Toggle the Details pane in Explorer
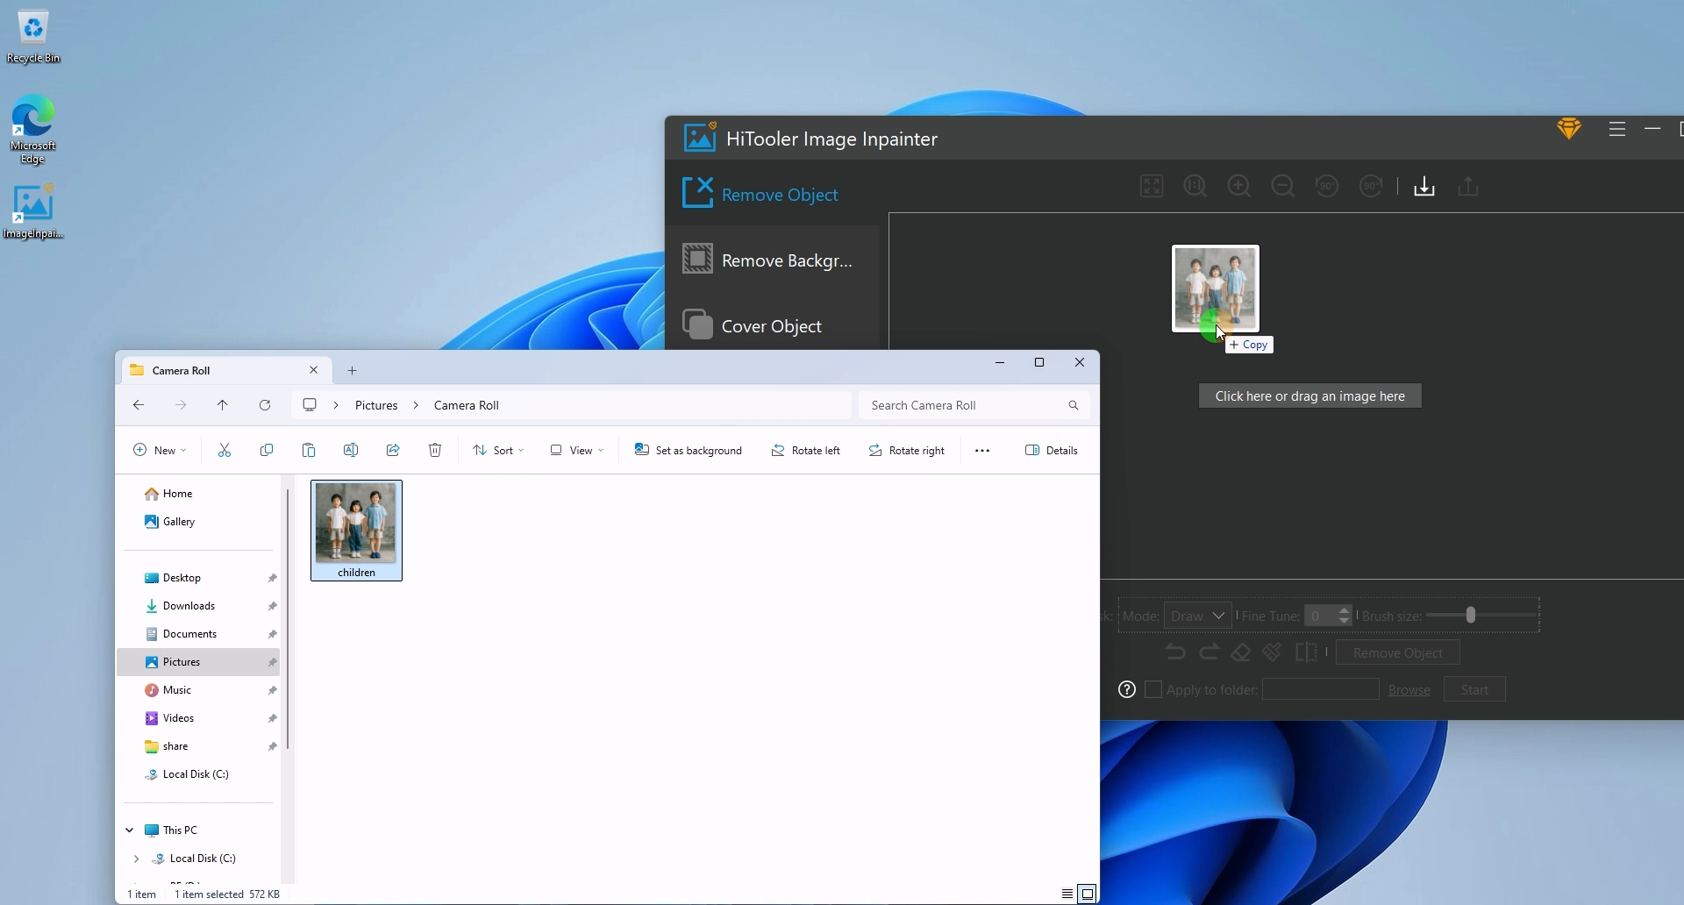The height and width of the screenshot is (905, 1684). tap(1051, 451)
